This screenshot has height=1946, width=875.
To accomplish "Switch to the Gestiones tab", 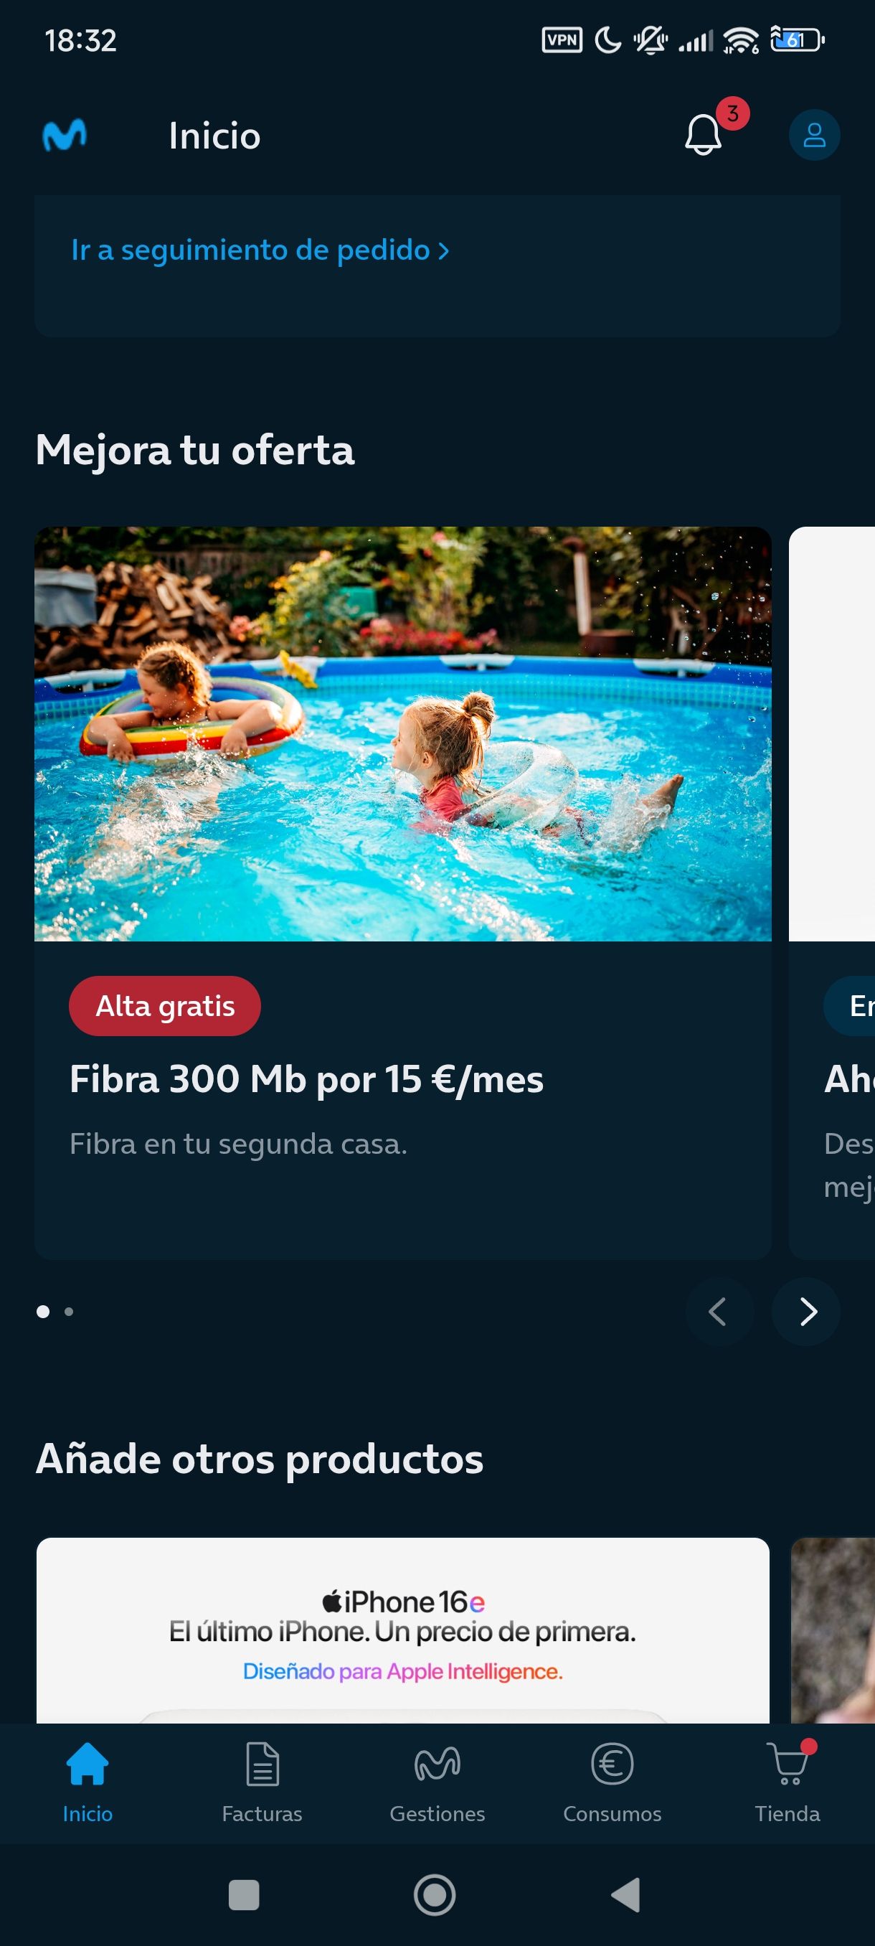I will tap(437, 1783).
